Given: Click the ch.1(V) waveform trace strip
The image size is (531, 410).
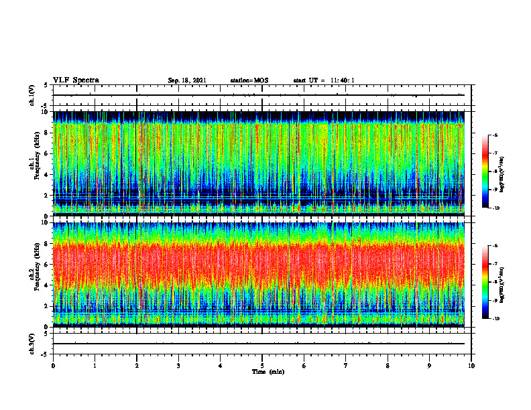Looking at the screenshot, I should (x=259, y=95).
